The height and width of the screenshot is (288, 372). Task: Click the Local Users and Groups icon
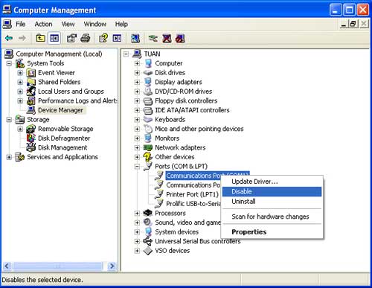pyautogui.click(x=31, y=92)
